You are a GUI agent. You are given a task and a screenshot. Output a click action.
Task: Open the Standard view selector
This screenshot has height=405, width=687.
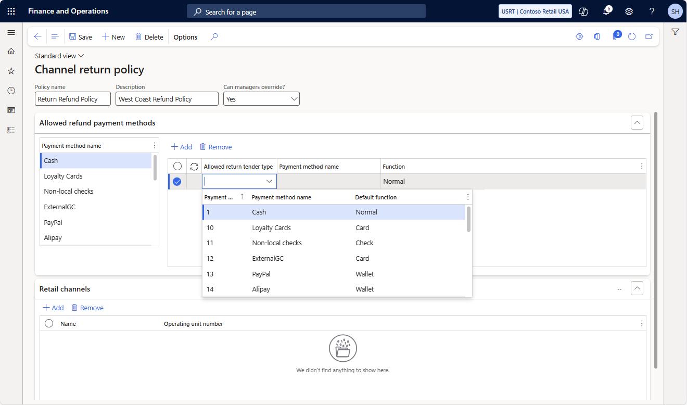[59, 56]
